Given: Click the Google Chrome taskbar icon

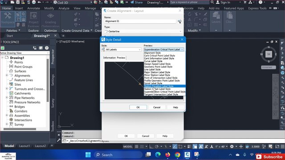Looking at the screenshot, I should (178, 155).
